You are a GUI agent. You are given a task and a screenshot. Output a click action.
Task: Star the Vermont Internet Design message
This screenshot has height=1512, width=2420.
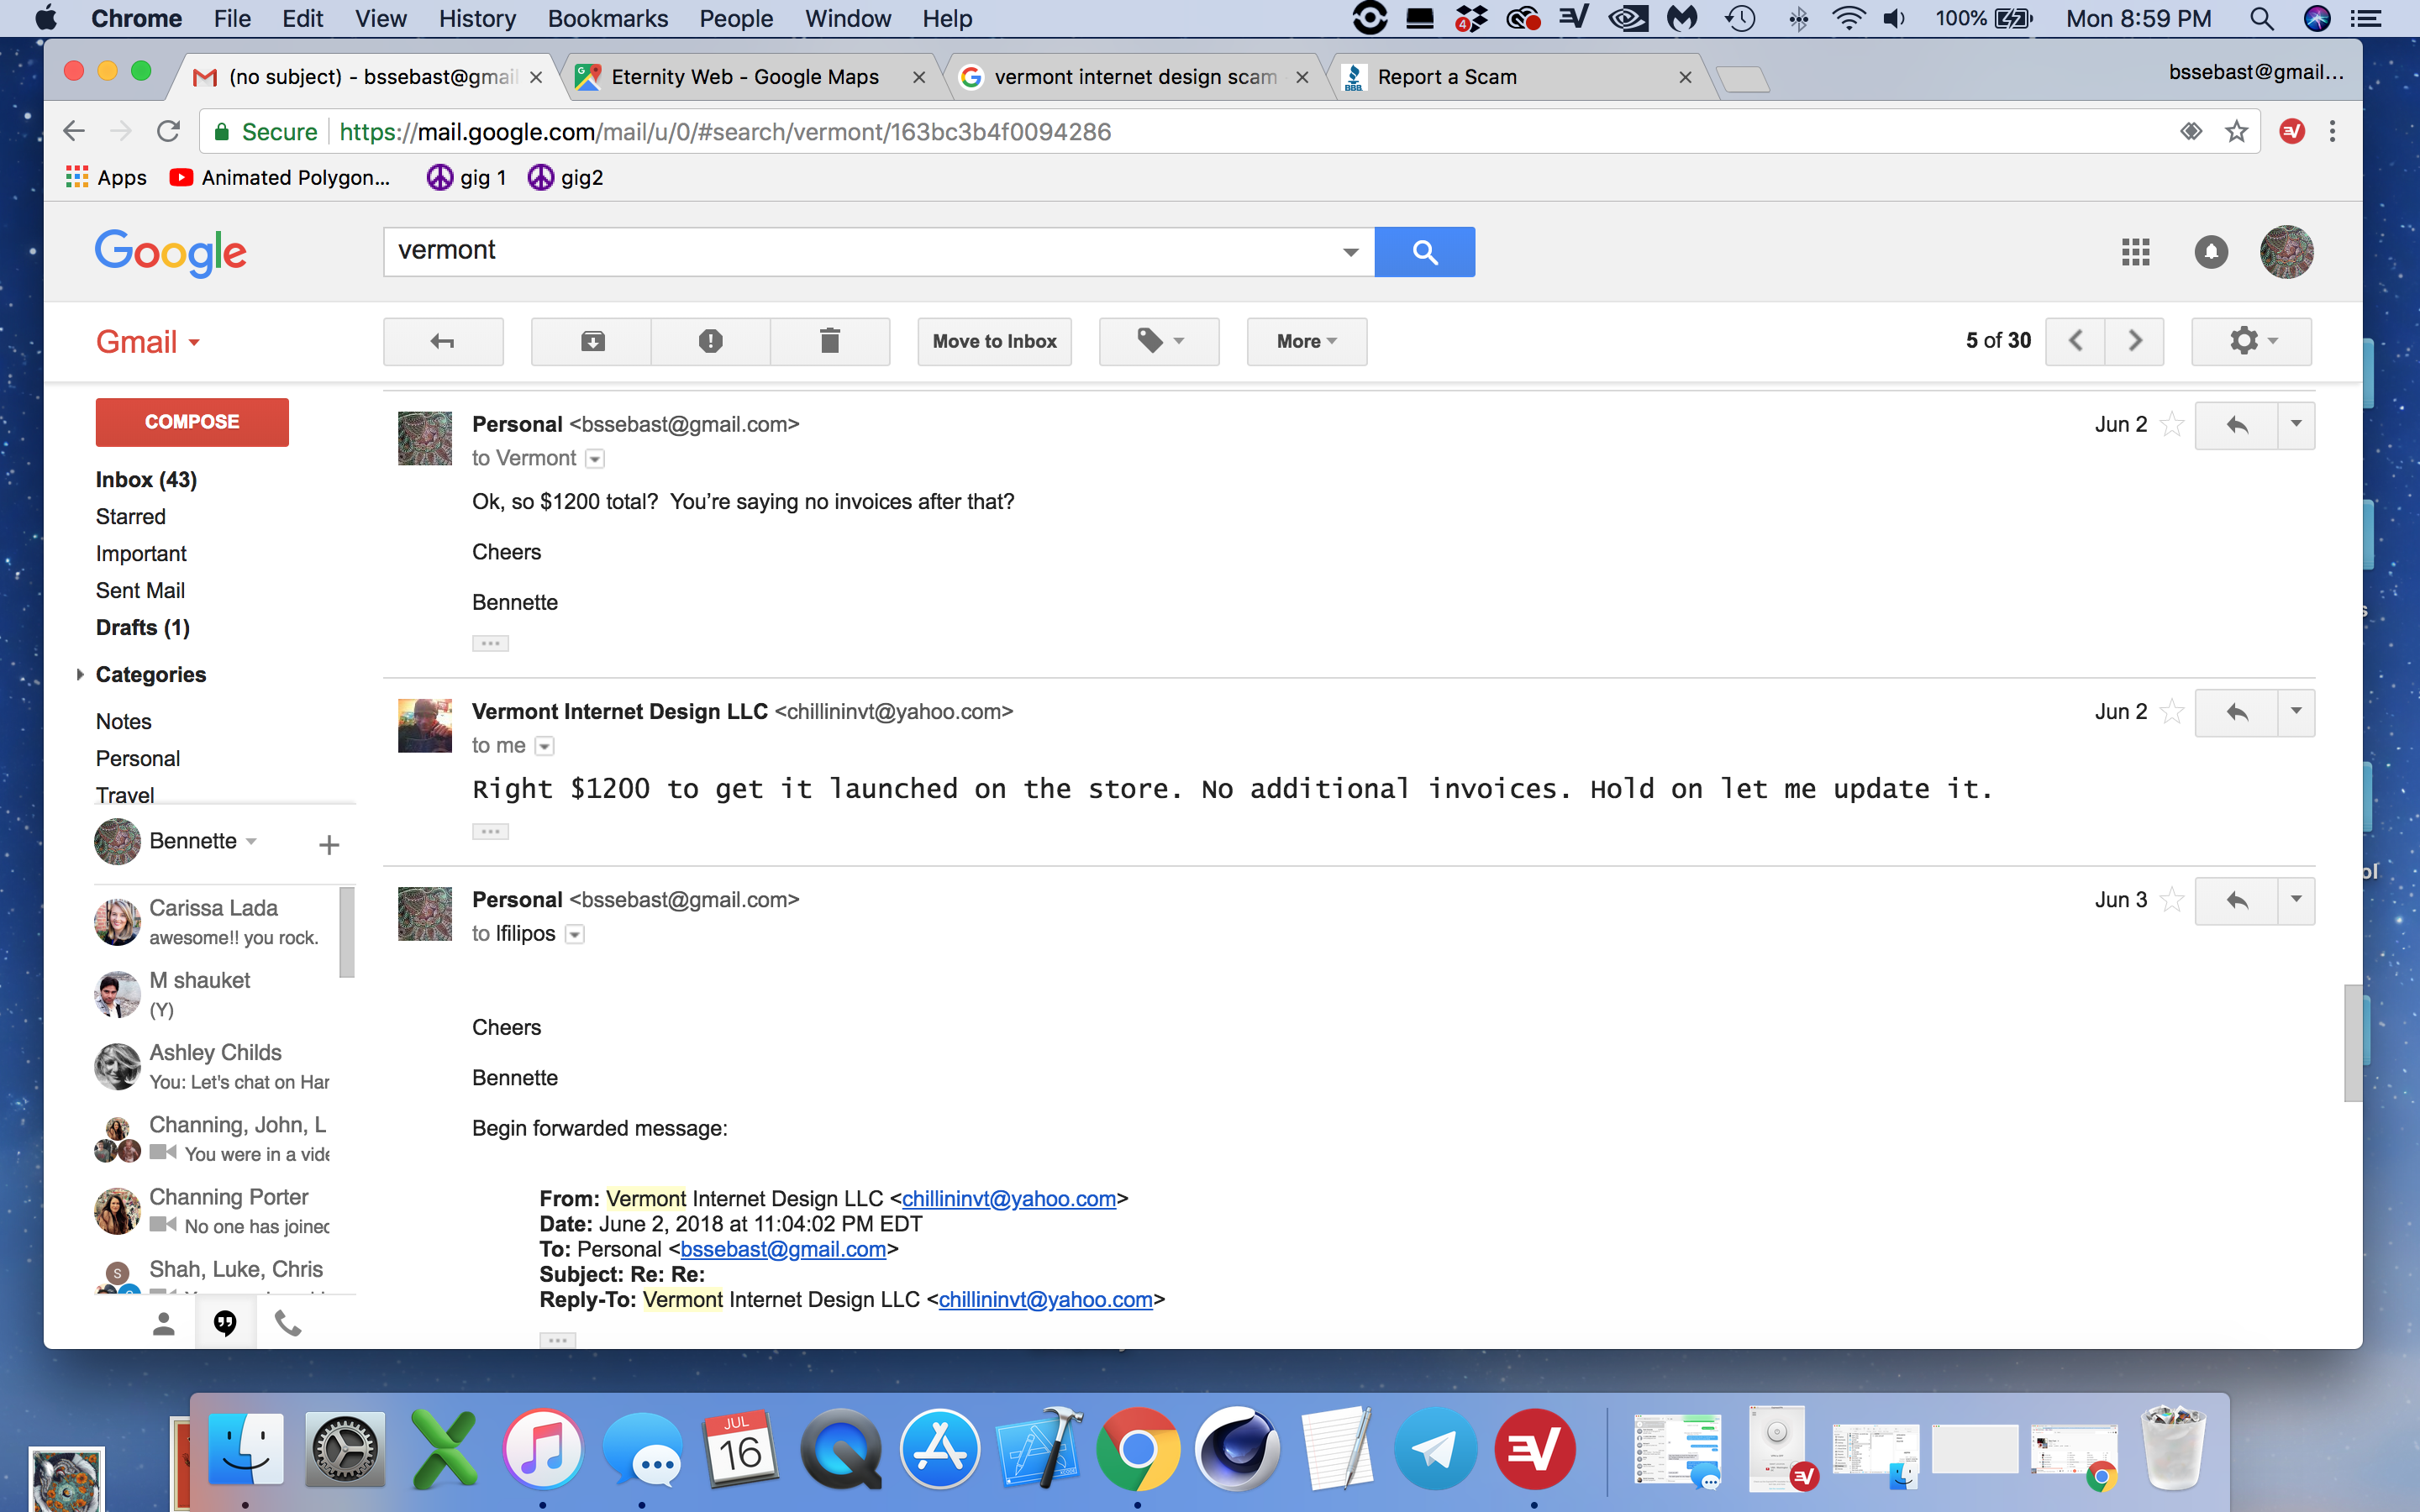click(2171, 712)
